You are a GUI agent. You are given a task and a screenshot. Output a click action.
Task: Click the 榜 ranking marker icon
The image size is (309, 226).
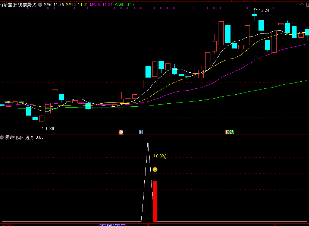(x=227, y=132)
